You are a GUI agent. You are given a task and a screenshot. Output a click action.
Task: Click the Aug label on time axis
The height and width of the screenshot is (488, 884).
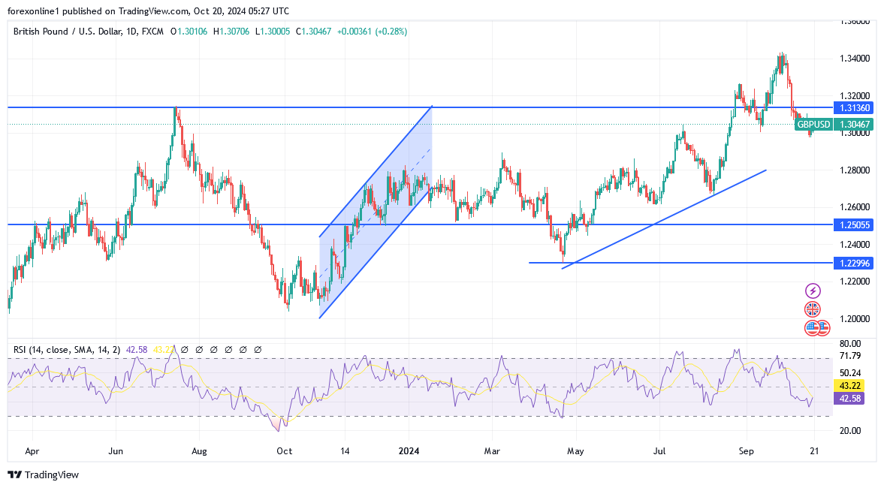[199, 451]
